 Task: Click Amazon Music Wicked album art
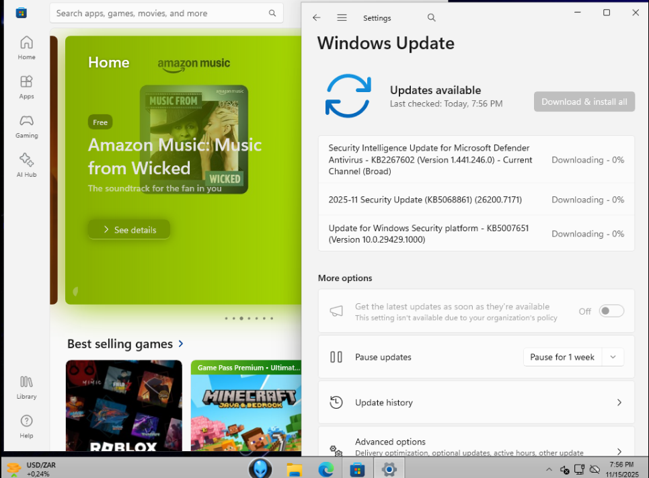click(194, 139)
